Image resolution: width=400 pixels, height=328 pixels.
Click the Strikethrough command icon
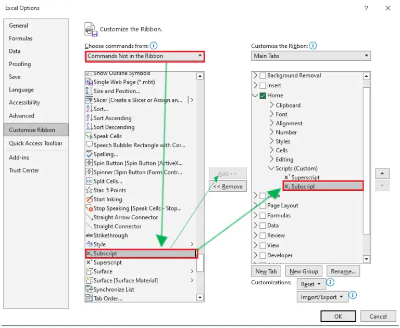89,235
